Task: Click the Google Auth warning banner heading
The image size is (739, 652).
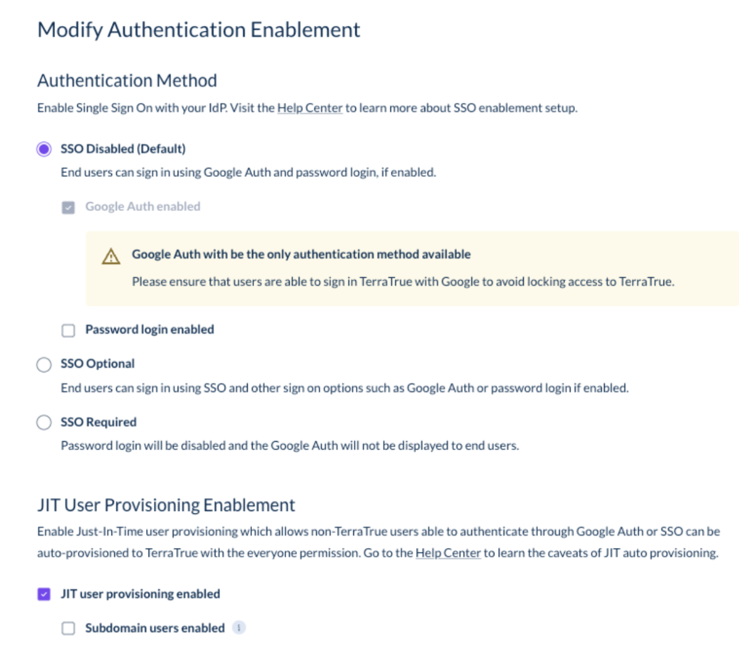Action: [301, 254]
